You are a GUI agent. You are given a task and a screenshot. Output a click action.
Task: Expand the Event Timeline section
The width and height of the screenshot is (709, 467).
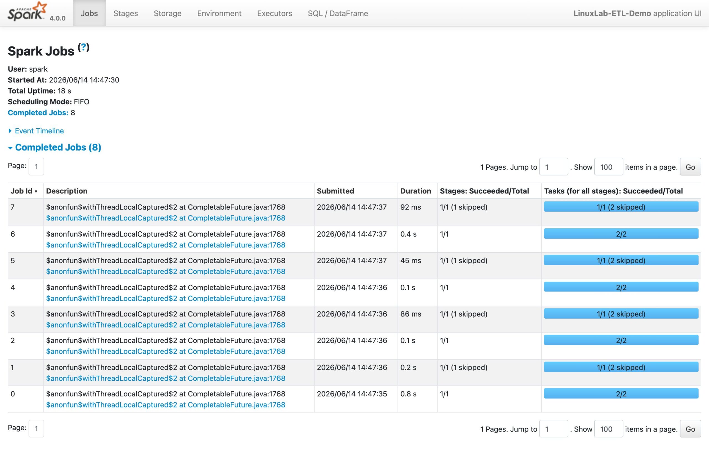(36, 131)
